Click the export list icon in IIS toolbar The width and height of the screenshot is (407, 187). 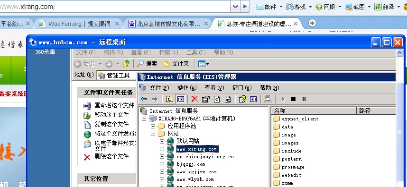(228, 99)
